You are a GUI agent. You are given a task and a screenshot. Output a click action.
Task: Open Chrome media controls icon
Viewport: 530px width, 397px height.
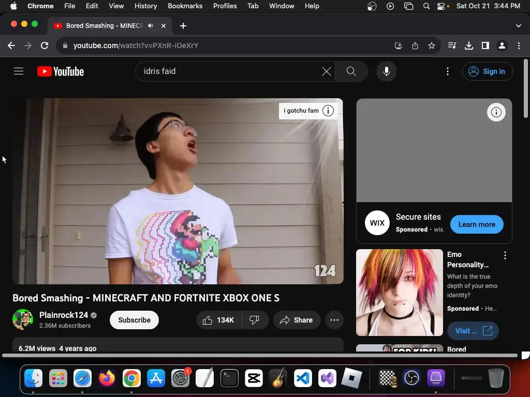(x=452, y=45)
